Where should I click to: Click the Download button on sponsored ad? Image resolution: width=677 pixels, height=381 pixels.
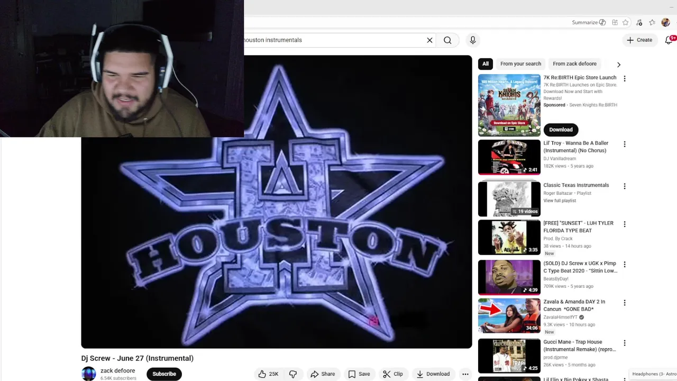click(561, 130)
